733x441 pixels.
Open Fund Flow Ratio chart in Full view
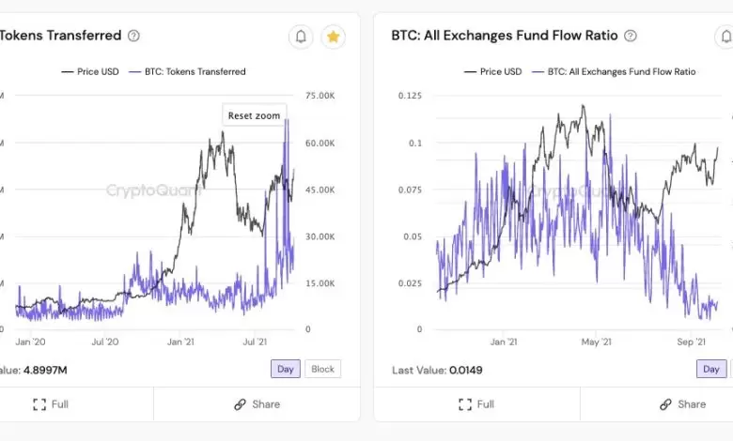(x=476, y=404)
